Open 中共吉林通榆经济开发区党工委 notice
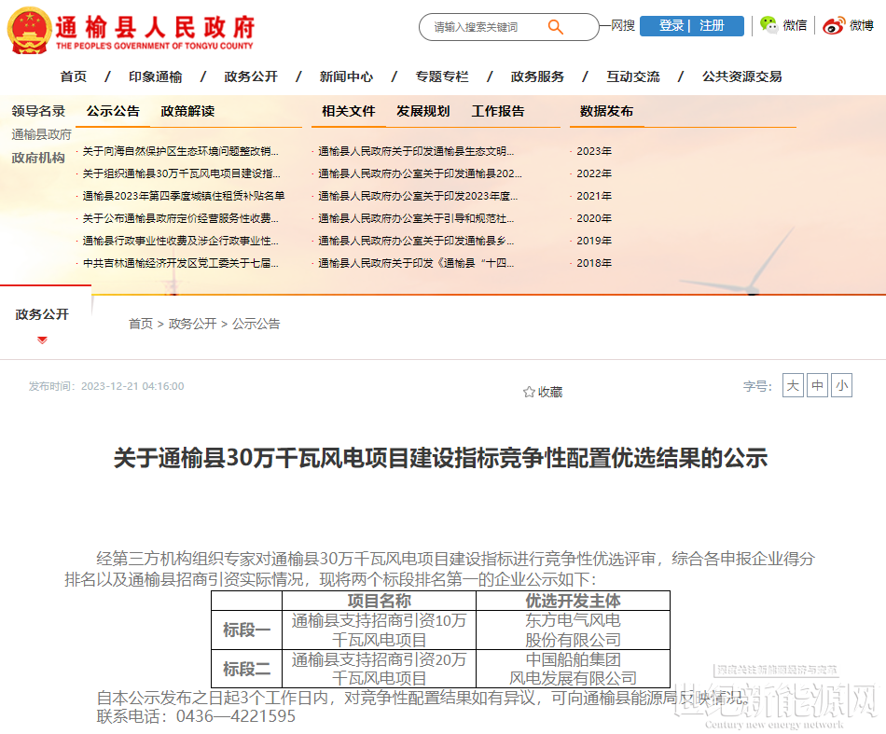This screenshot has height=734, width=886. pos(180,263)
